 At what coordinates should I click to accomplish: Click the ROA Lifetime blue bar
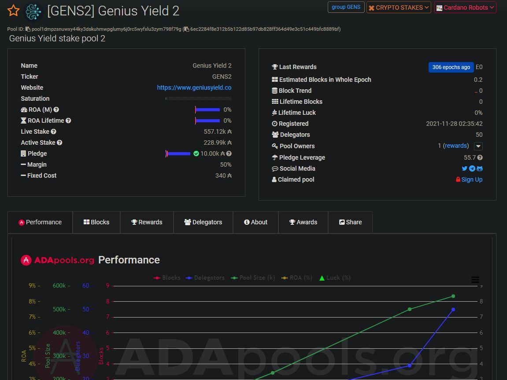tap(207, 121)
